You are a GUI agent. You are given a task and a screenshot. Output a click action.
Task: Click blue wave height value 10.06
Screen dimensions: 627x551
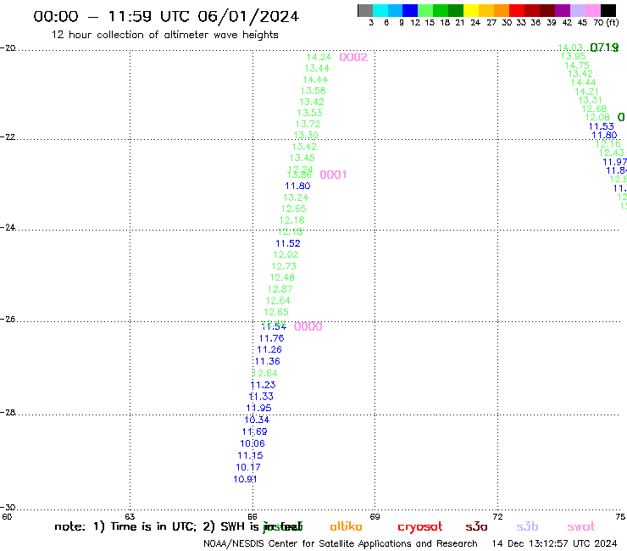(252, 443)
